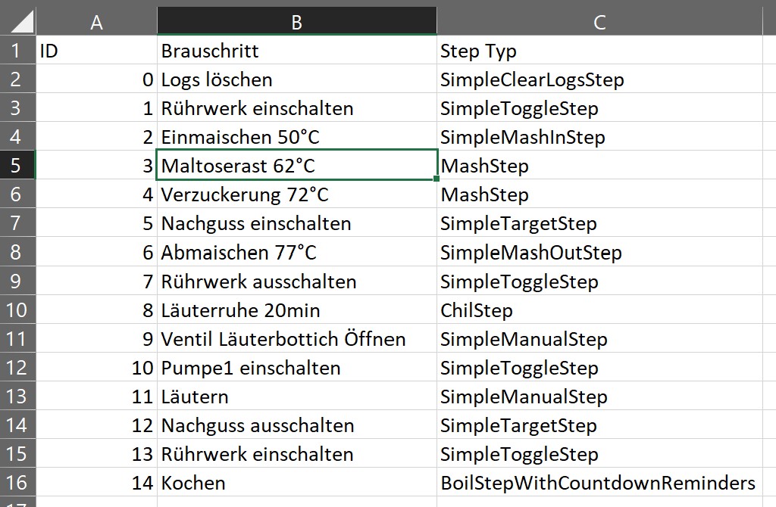Click the Step Typ header cell
Viewport: 776px width, 507px height.
pos(599,51)
